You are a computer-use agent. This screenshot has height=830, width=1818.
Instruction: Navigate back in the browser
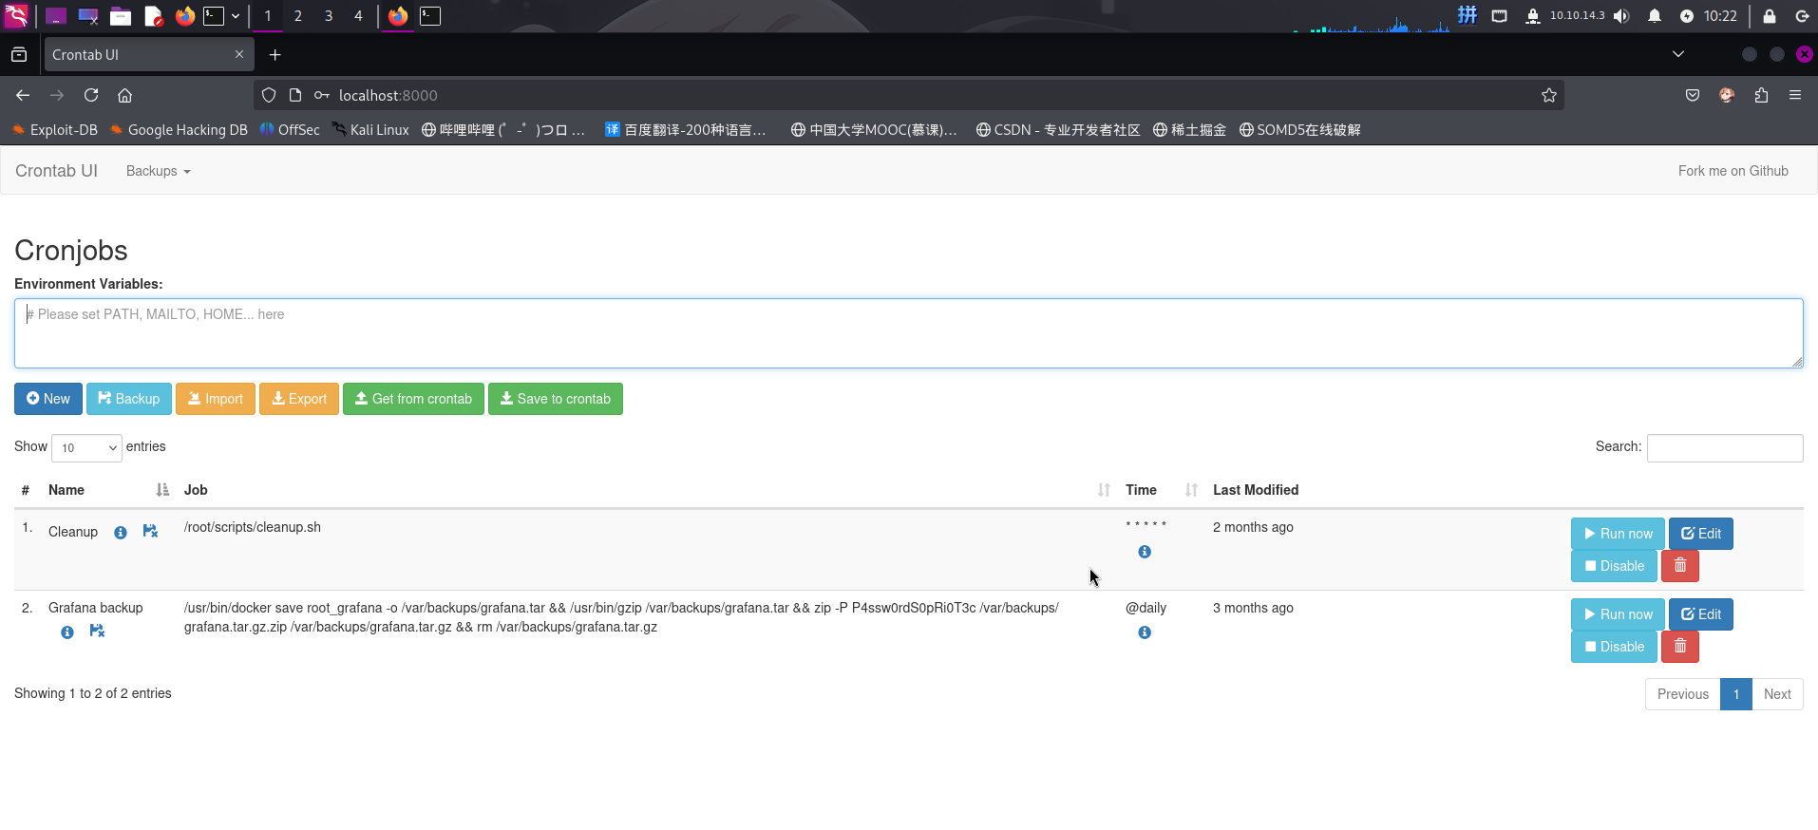click(23, 95)
